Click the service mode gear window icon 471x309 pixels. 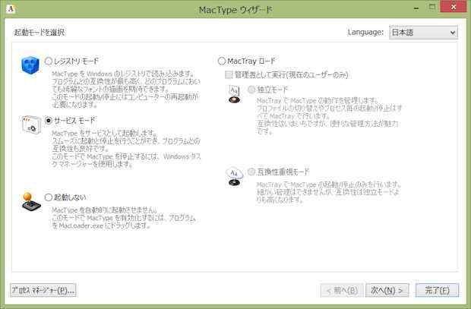[x=30, y=124]
